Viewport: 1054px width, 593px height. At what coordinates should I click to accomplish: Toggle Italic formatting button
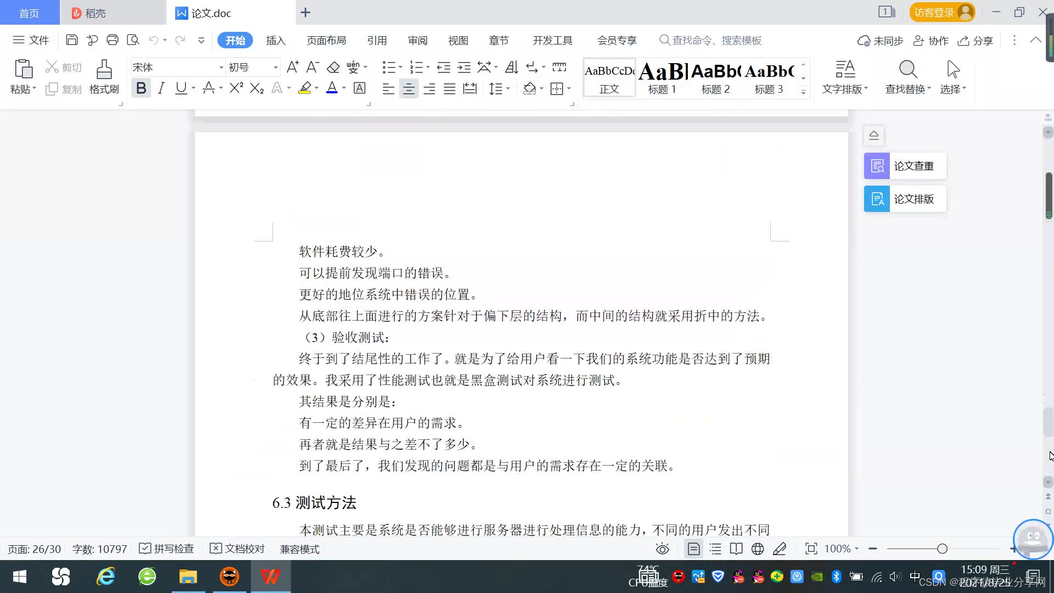pyautogui.click(x=161, y=88)
